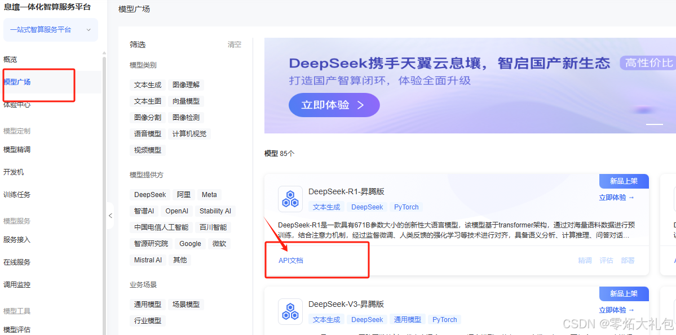The height and width of the screenshot is (335, 676).
Task: Select the 通用模型 scenario filter
Action: pyautogui.click(x=148, y=305)
